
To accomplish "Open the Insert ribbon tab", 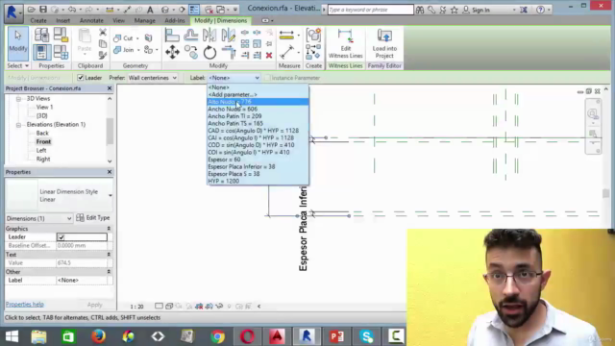I will point(62,20).
